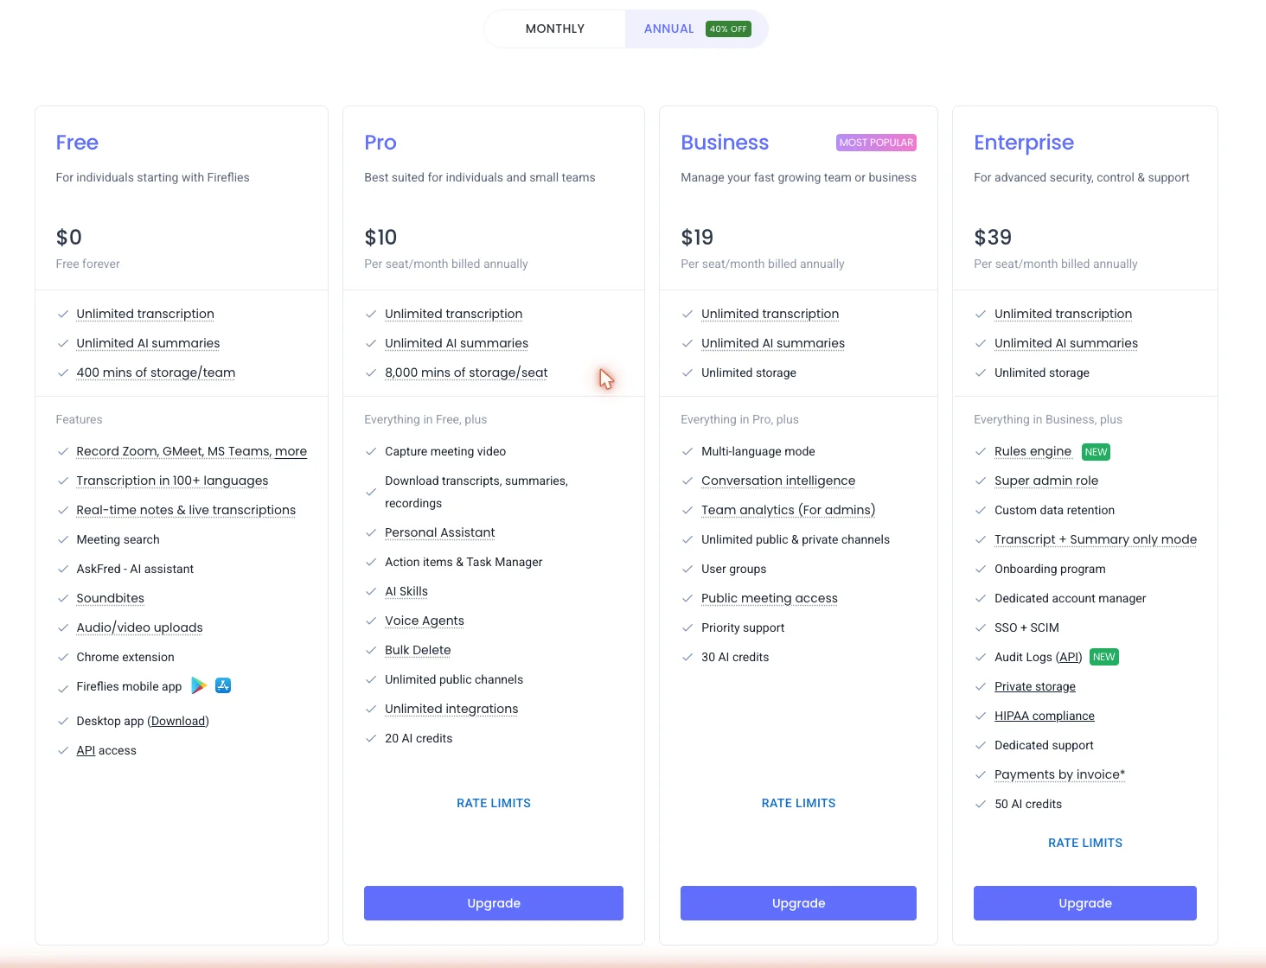Click 50 AI credits text
Image resolution: width=1266 pixels, height=968 pixels.
1028,804
